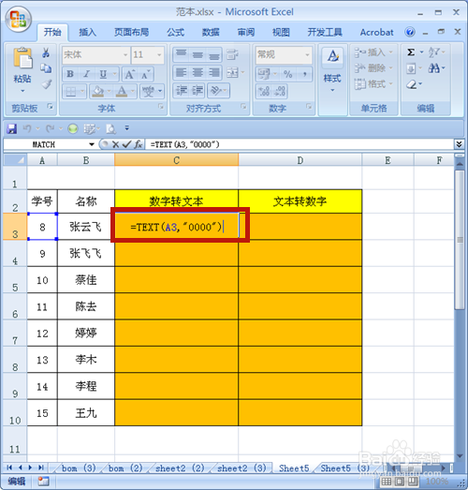Viewport: 468px width, 490px height.
Task: Switch to the 插入 ribbon tab
Action: [x=87, y=32]
